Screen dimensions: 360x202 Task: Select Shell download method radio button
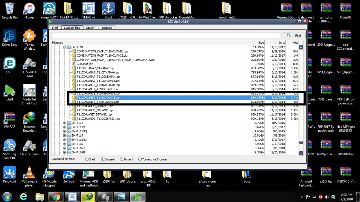[87, 159]
